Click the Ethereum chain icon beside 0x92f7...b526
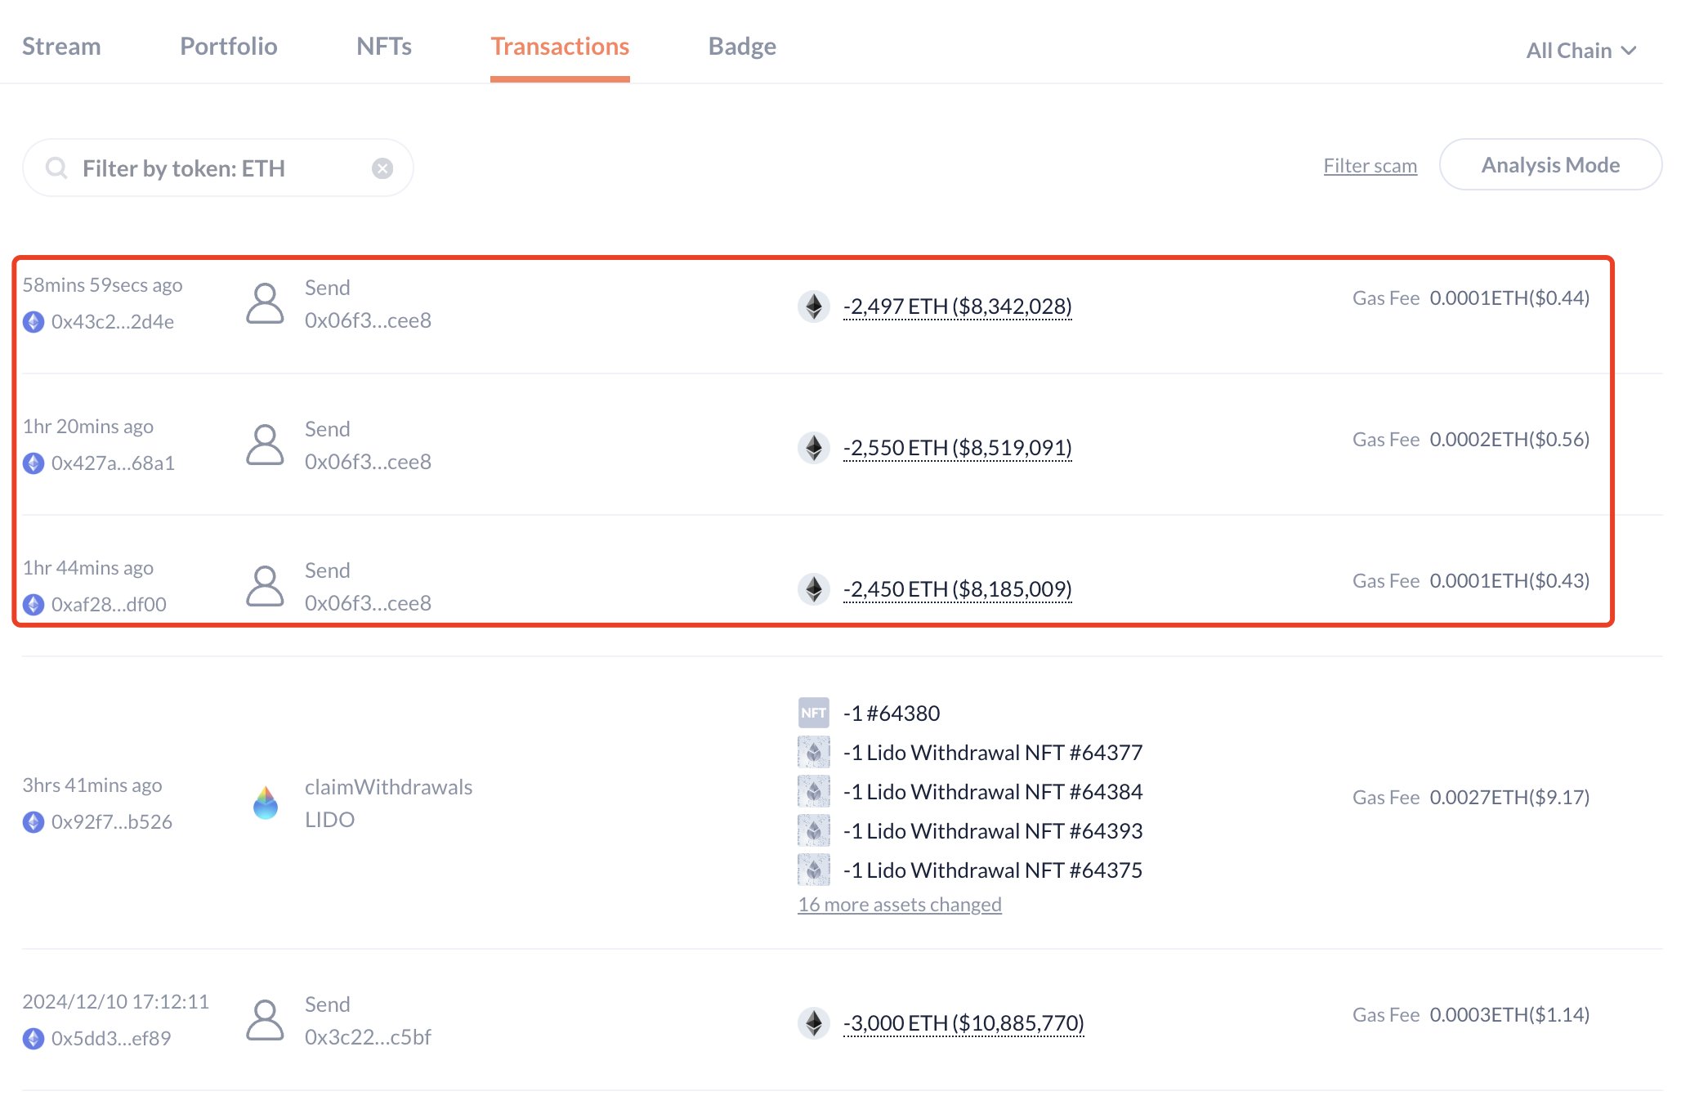The height and width of the screenshot is (1105, 1690). [34, 822]
